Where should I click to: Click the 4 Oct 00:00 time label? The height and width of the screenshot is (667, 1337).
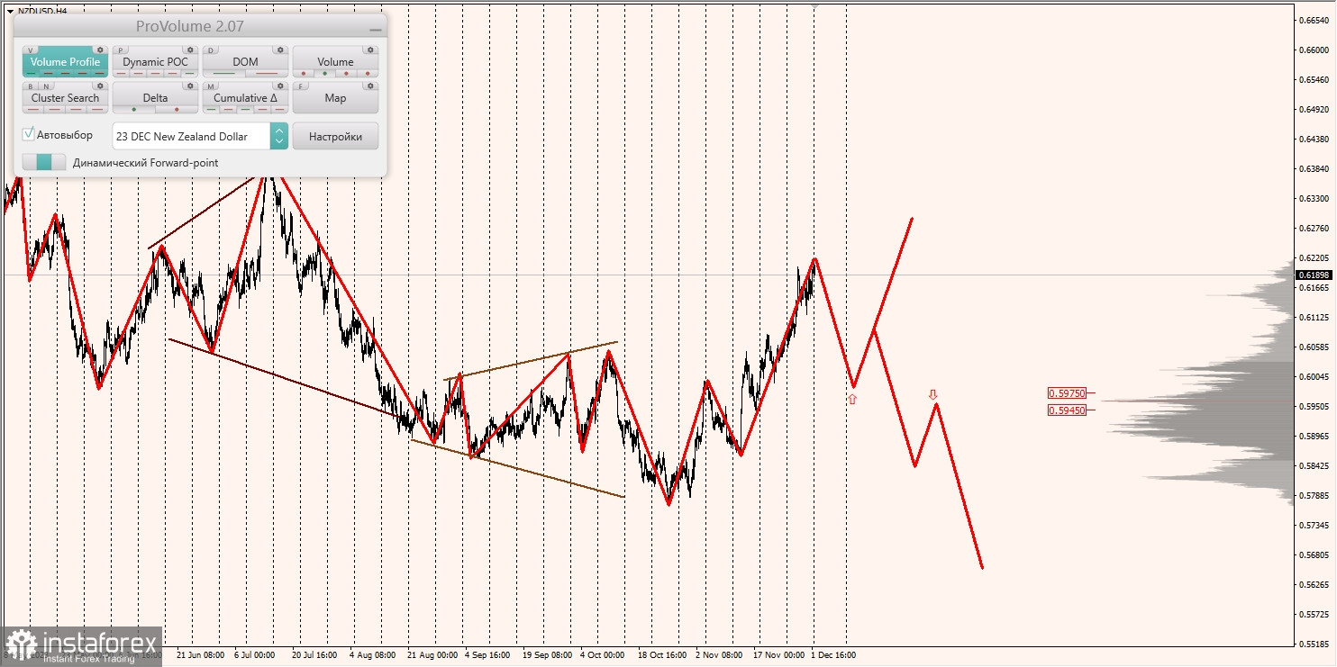point(602,655)
